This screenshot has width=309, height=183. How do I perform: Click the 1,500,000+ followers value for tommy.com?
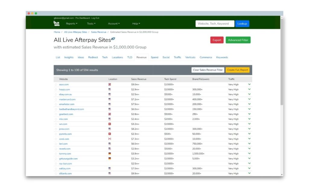(198, 154)
